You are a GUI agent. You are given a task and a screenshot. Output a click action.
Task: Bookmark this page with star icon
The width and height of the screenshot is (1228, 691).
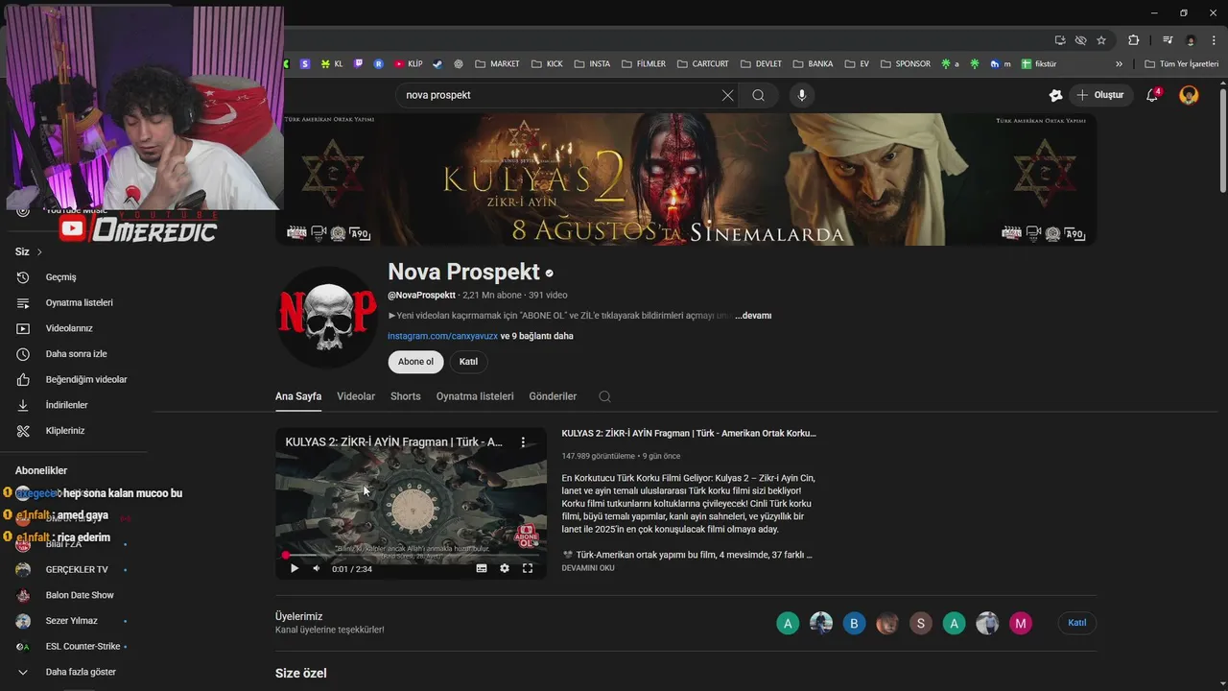tap(1101, 40)
